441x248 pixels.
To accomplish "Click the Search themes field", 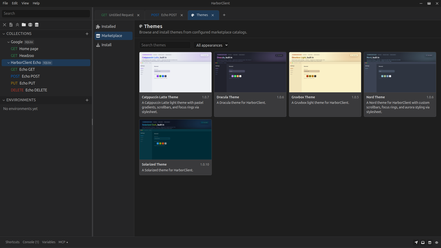I will coord(165,45).
